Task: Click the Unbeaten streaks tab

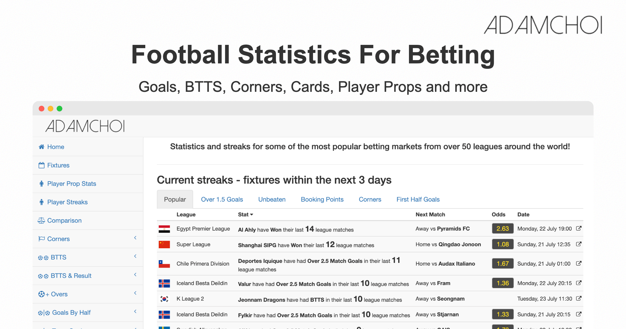Action: [271, 199]
